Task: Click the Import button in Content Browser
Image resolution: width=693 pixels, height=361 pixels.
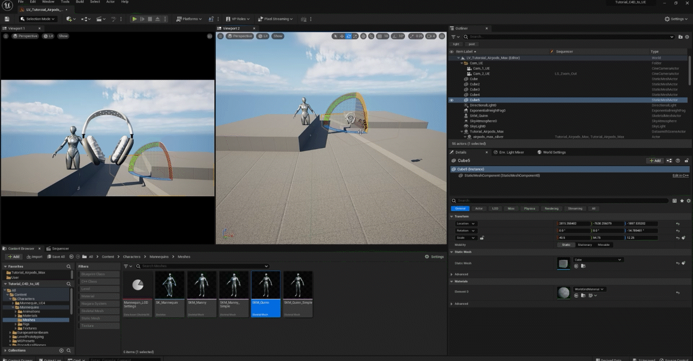Action: [x=35, y=257]
